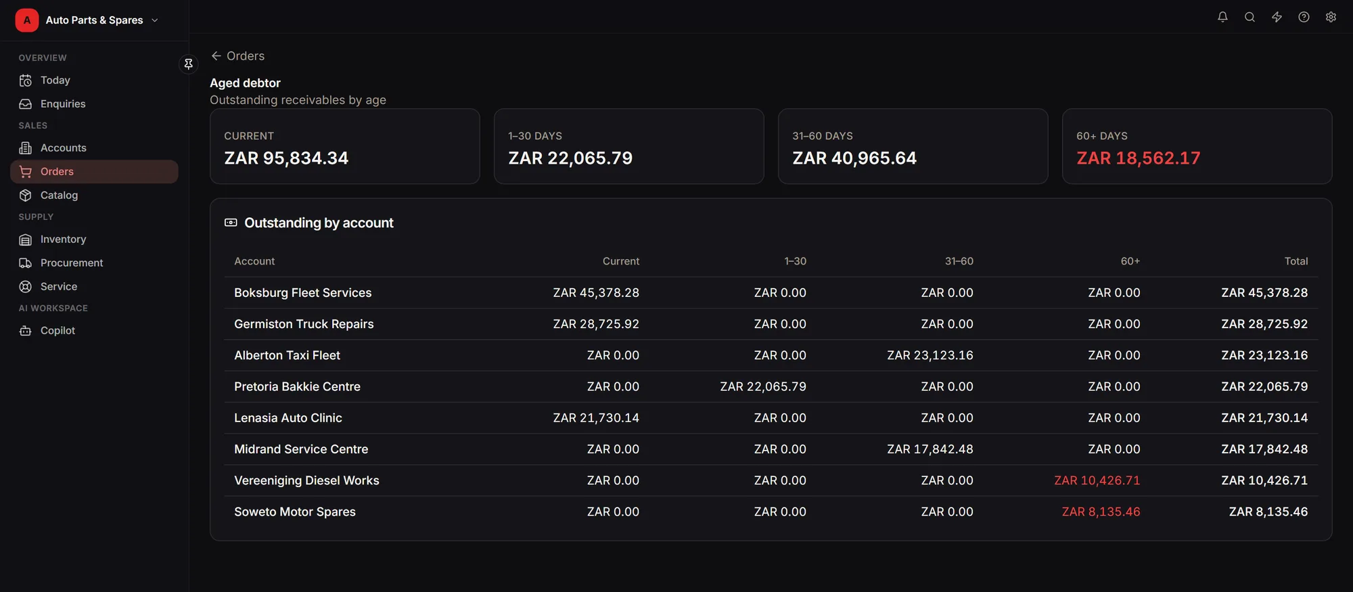Open Today in the sidebar
The height and width of the screenshot is (592, 1353).
tap(94, 80)
